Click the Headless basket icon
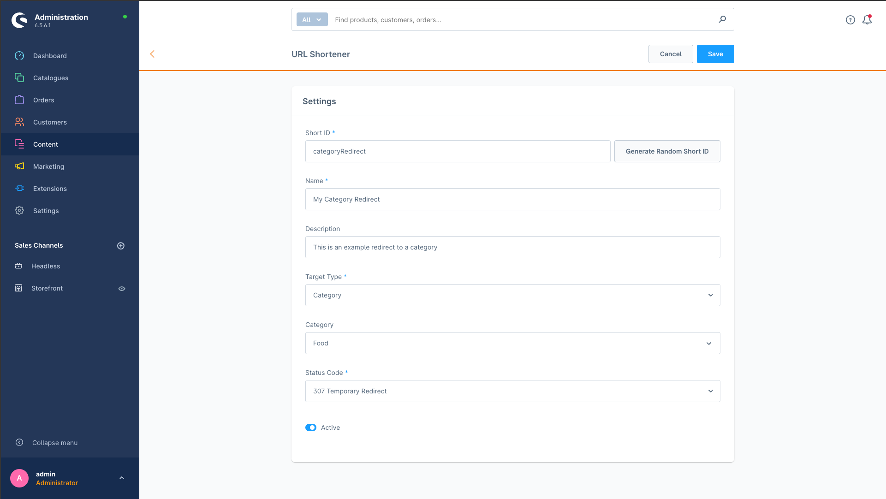 [x=18, y=266]
